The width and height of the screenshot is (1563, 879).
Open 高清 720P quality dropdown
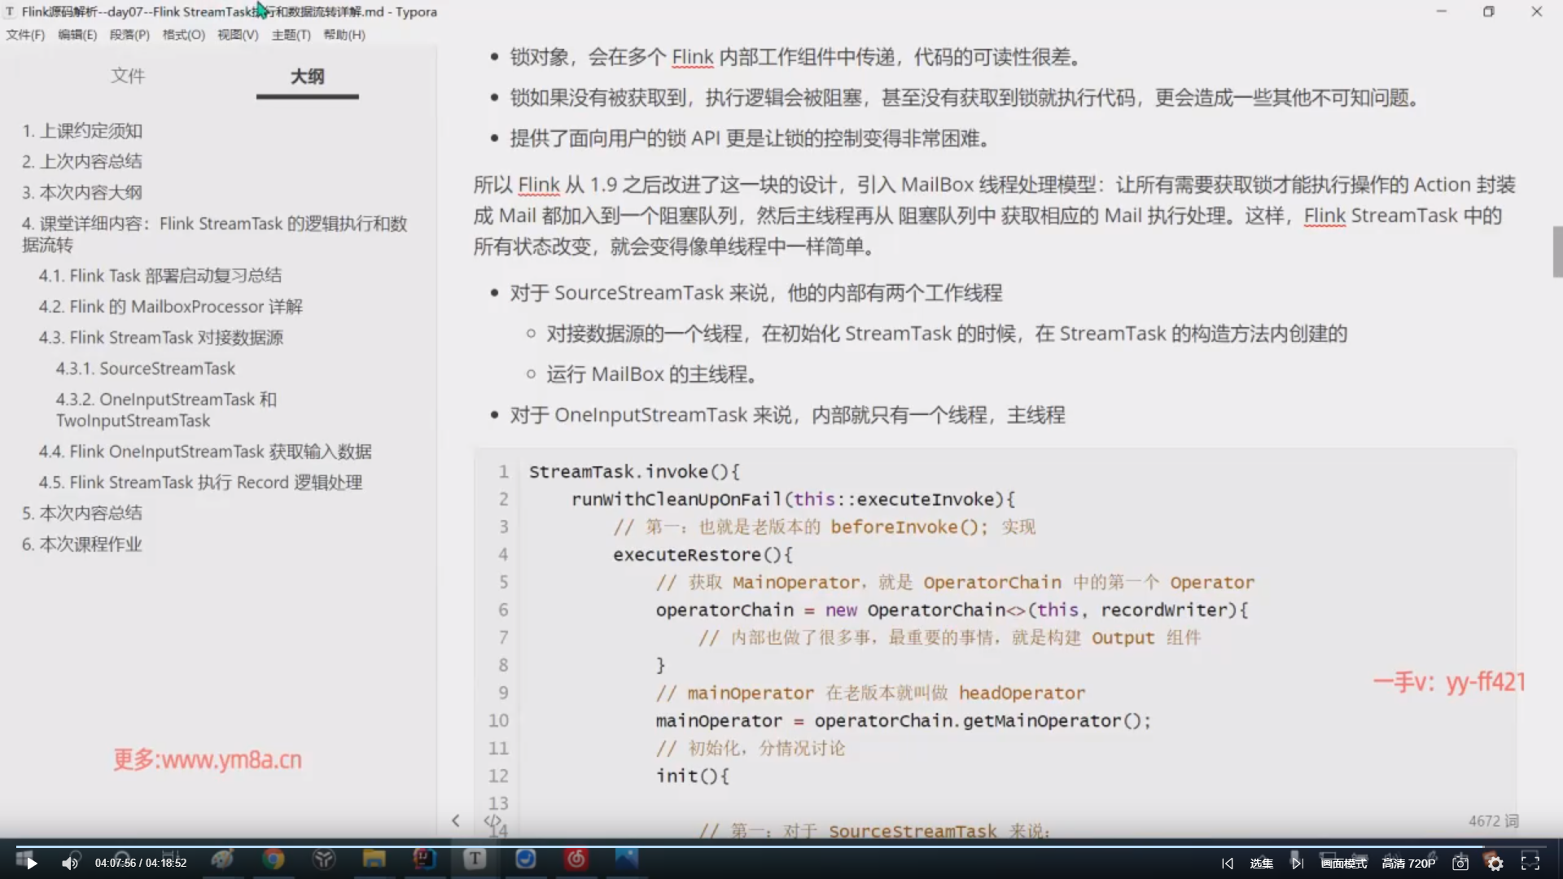pyautogui.click(x=1408, y=864)
